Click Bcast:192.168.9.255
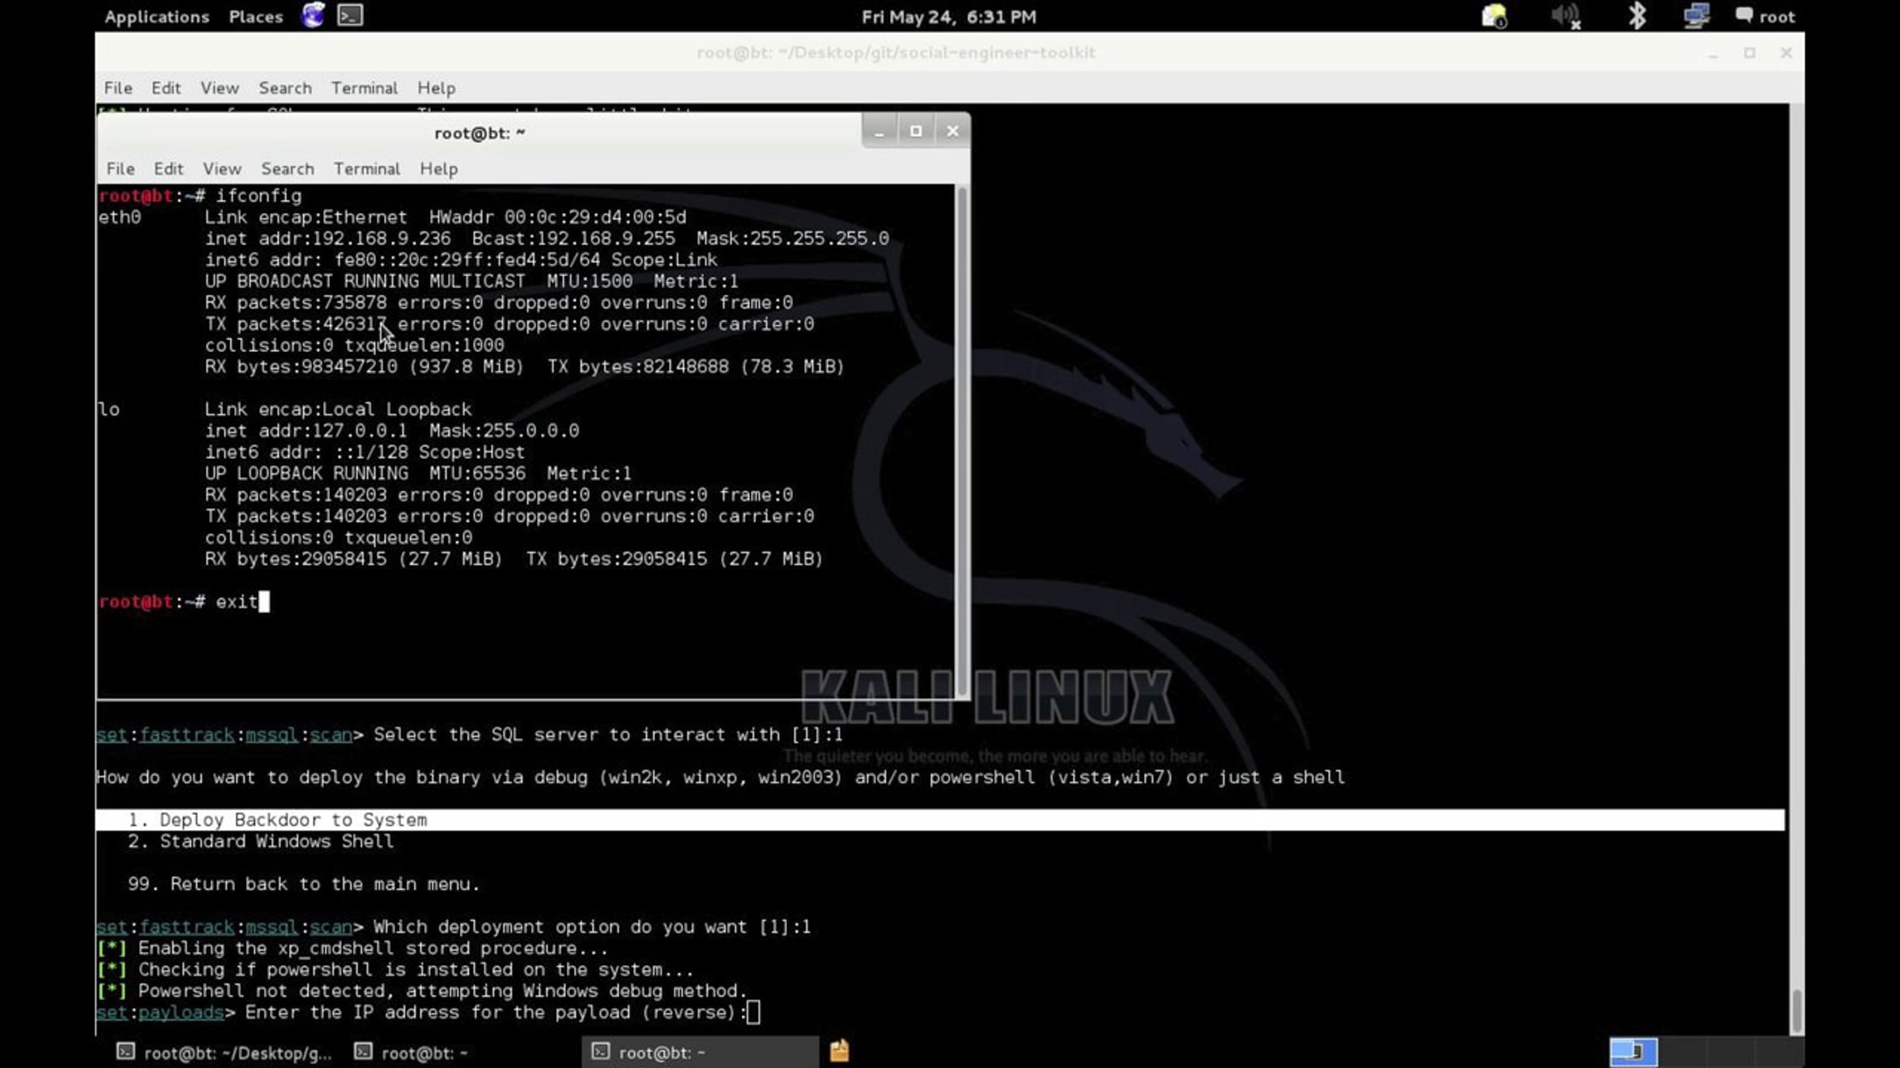Image resolution: width=1900 pixels, height=1068 pixels. (x=574, y=238)
